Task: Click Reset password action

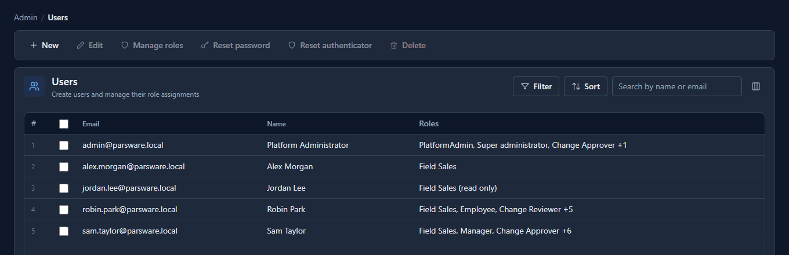Action: [x=235, y=45]
